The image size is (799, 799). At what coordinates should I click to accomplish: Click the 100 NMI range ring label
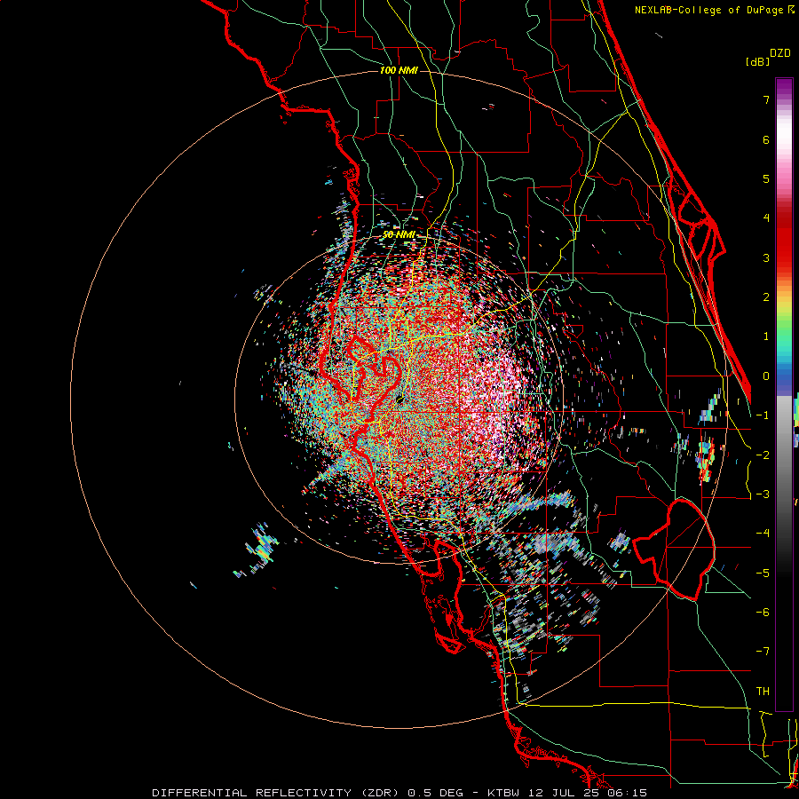point(399,70)
